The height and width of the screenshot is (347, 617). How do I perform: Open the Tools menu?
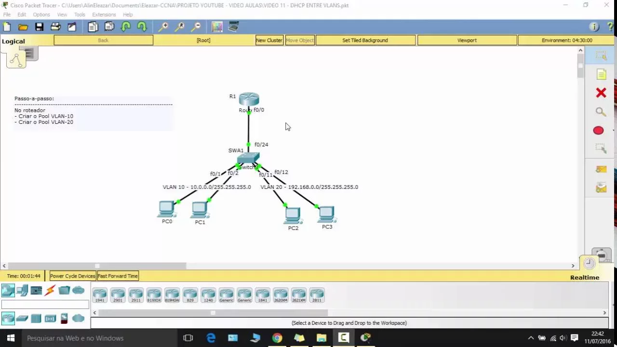[80, 14]
